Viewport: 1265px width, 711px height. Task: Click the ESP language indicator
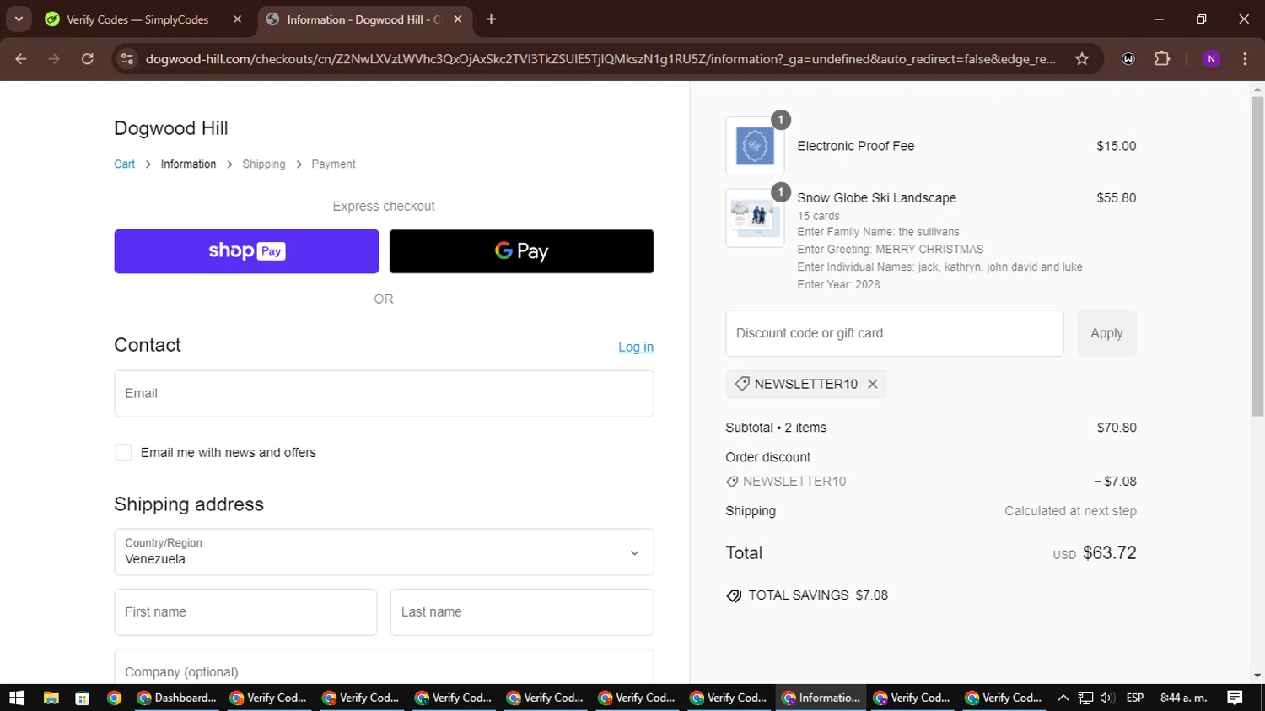1135,698
